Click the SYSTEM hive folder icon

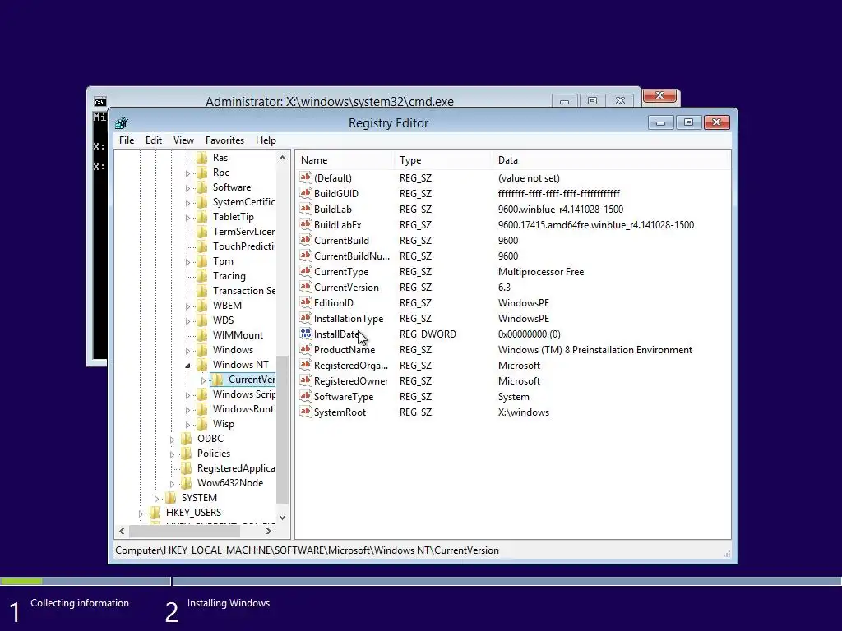pyautogui.click(x=171, y=498)
